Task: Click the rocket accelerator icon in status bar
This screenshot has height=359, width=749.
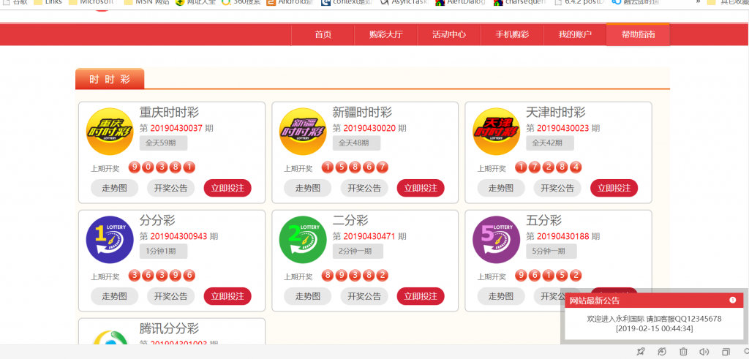Action: tap(641, 352)
